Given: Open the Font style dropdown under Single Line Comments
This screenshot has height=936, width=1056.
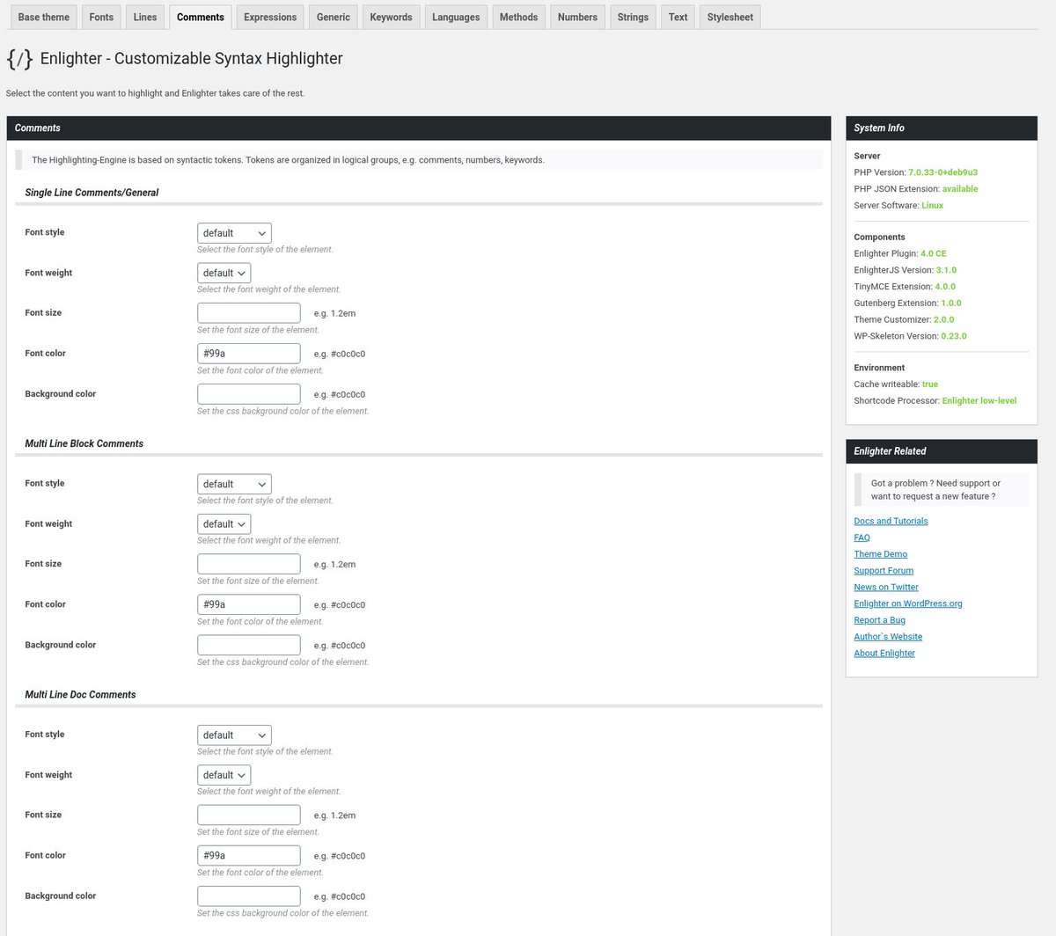Looking at the screenshot, I should tap(233, 232).
